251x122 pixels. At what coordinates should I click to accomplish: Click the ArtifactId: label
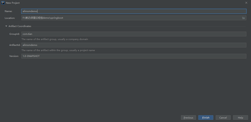15,45
